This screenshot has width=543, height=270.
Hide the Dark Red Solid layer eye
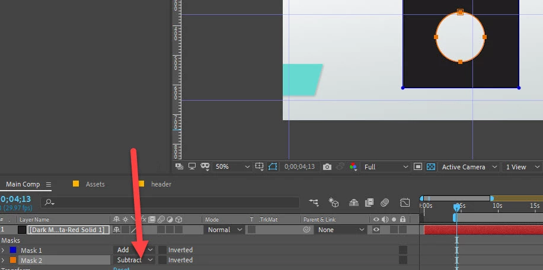[x=376, y=230]
